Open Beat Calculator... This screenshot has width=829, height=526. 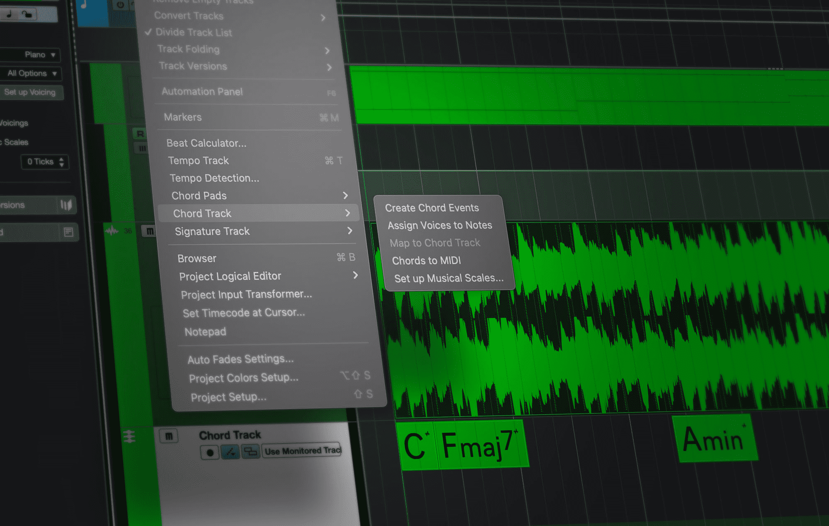click(x=206, y=143)
